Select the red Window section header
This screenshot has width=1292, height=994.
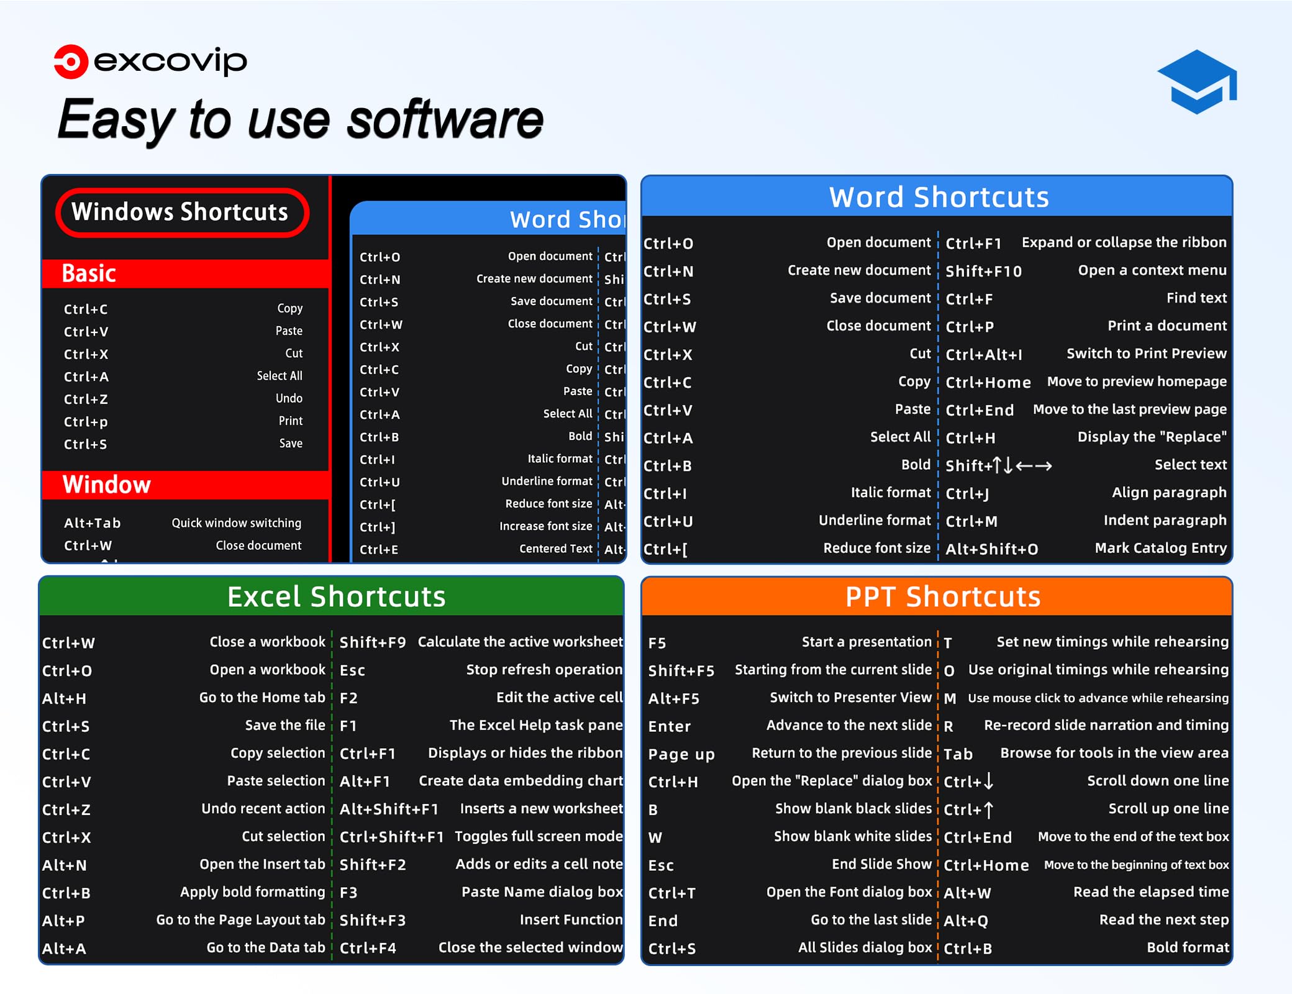coord(185,485)
